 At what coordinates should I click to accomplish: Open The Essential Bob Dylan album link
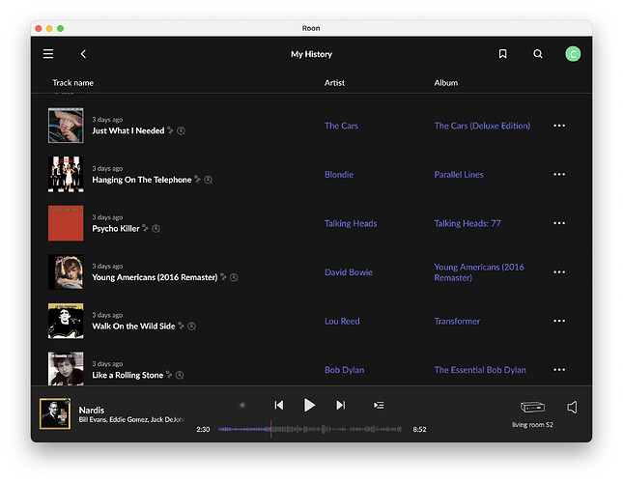pyautogui.click(x=480, y=370)
